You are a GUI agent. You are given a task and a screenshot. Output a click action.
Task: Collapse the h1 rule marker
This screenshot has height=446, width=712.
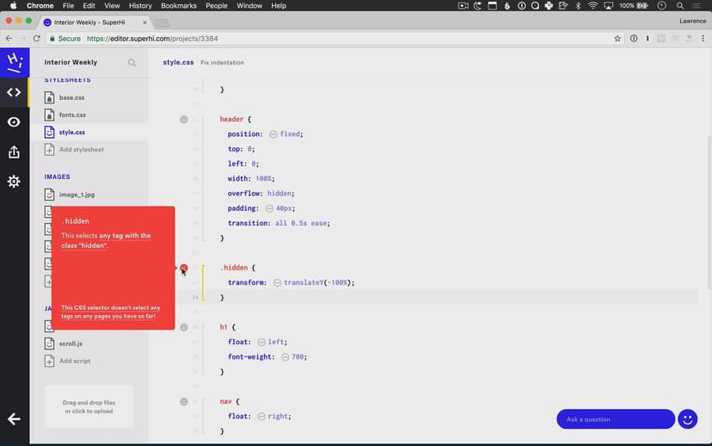[x=184, y=327]
